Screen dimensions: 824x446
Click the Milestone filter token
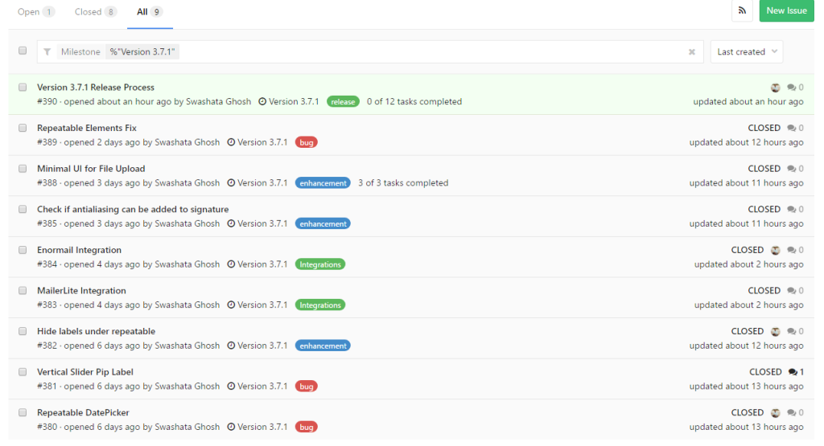click(80, 52)
